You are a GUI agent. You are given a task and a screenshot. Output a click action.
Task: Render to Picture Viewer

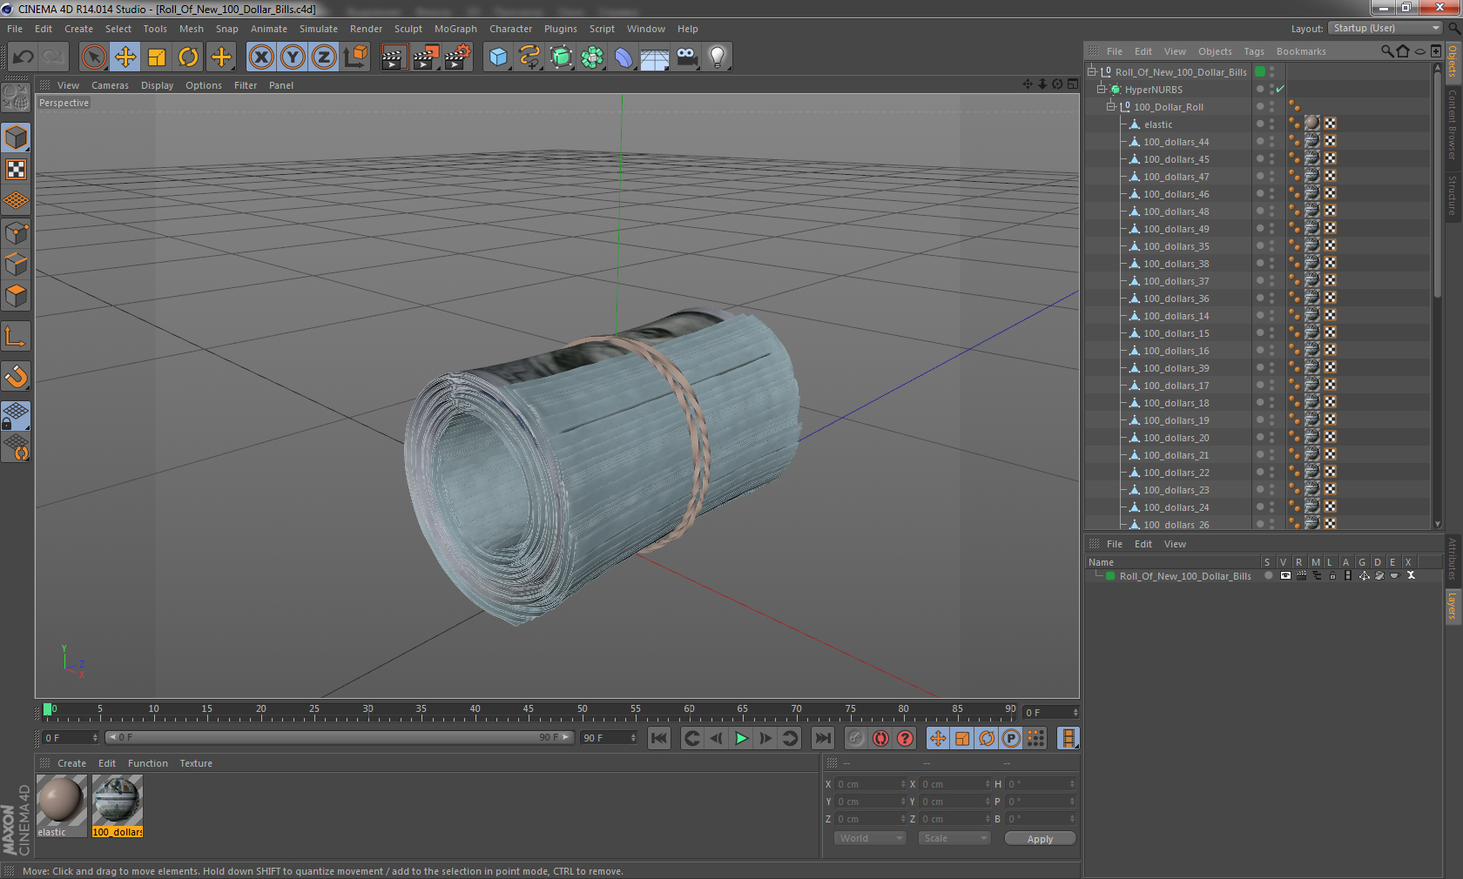pos(426,57)
